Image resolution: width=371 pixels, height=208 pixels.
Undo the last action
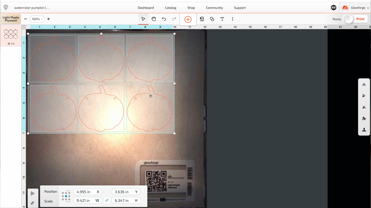(164, 19)
